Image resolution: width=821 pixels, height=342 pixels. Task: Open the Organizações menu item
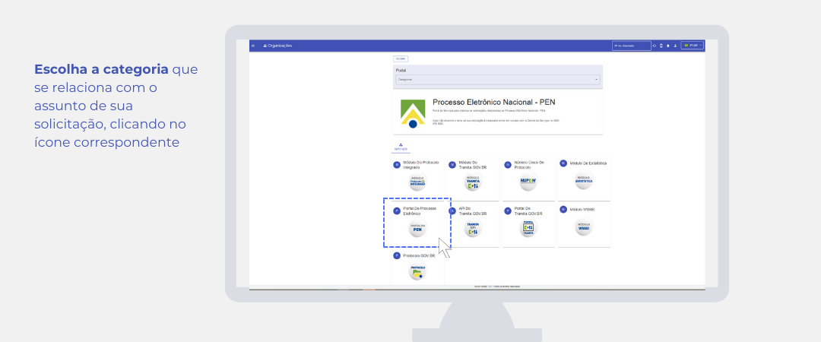(x=277, y=46)
